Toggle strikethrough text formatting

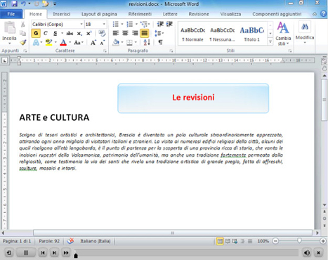[70, 33]
